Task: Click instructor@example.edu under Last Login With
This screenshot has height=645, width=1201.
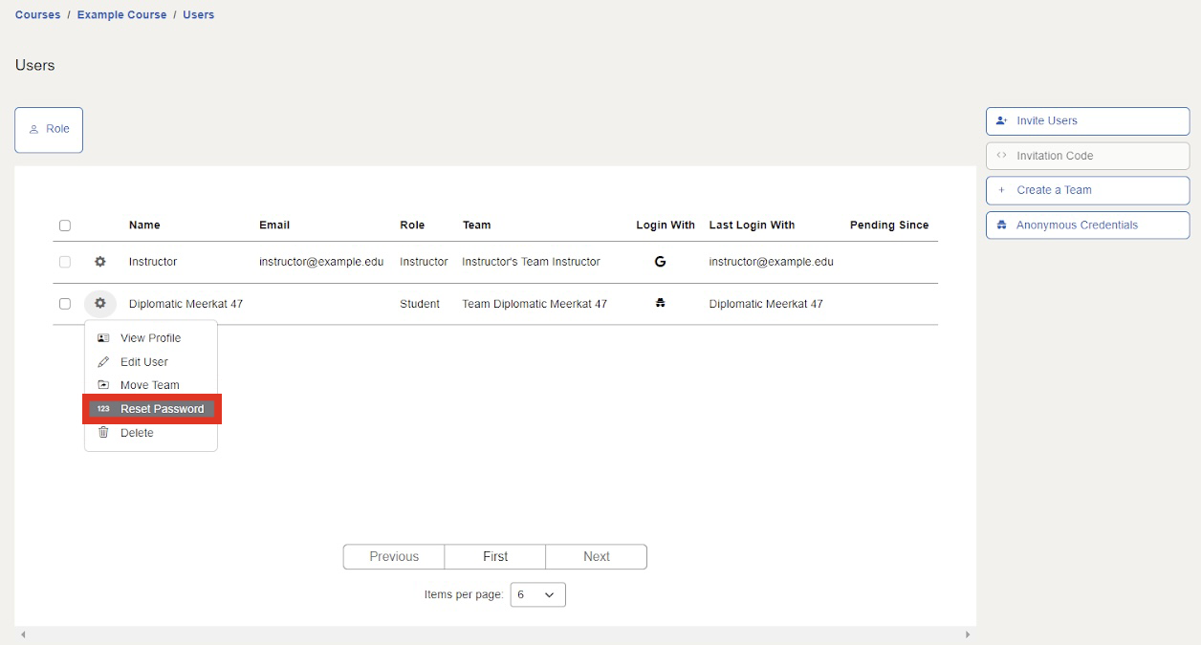Action: [771, 262]
